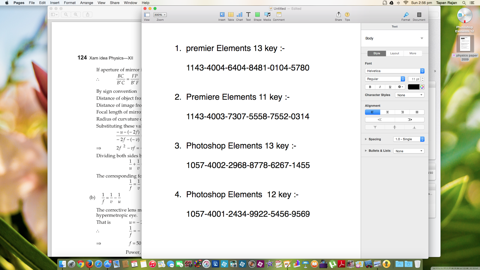Select the Style tab in inspector
Viewport: 480px width, 270px height.
(377, 53)
